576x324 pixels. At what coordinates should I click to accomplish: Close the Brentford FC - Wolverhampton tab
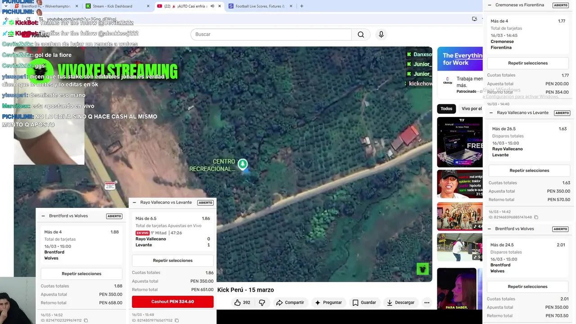[76, 6]
